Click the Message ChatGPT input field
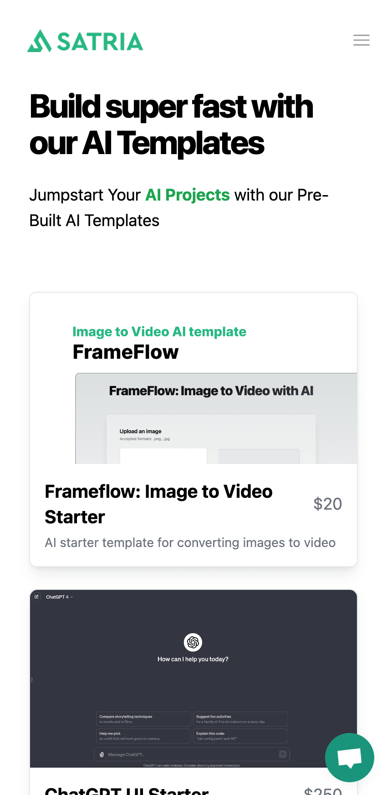The height and width of the screenshot is (795, 387). tap(192, 754)
